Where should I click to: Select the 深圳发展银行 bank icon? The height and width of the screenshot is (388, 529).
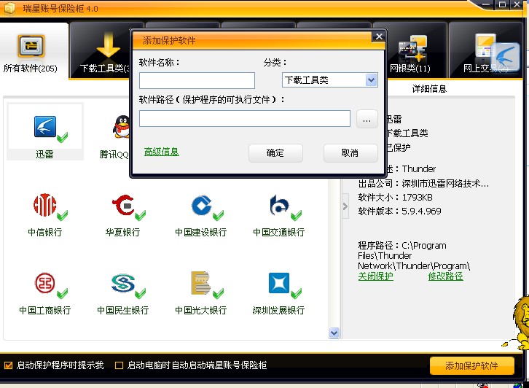(279, 283)
